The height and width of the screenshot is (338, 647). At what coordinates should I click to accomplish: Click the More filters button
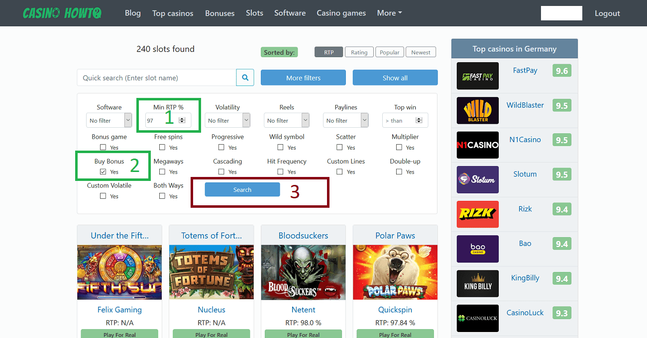[303, 78]
